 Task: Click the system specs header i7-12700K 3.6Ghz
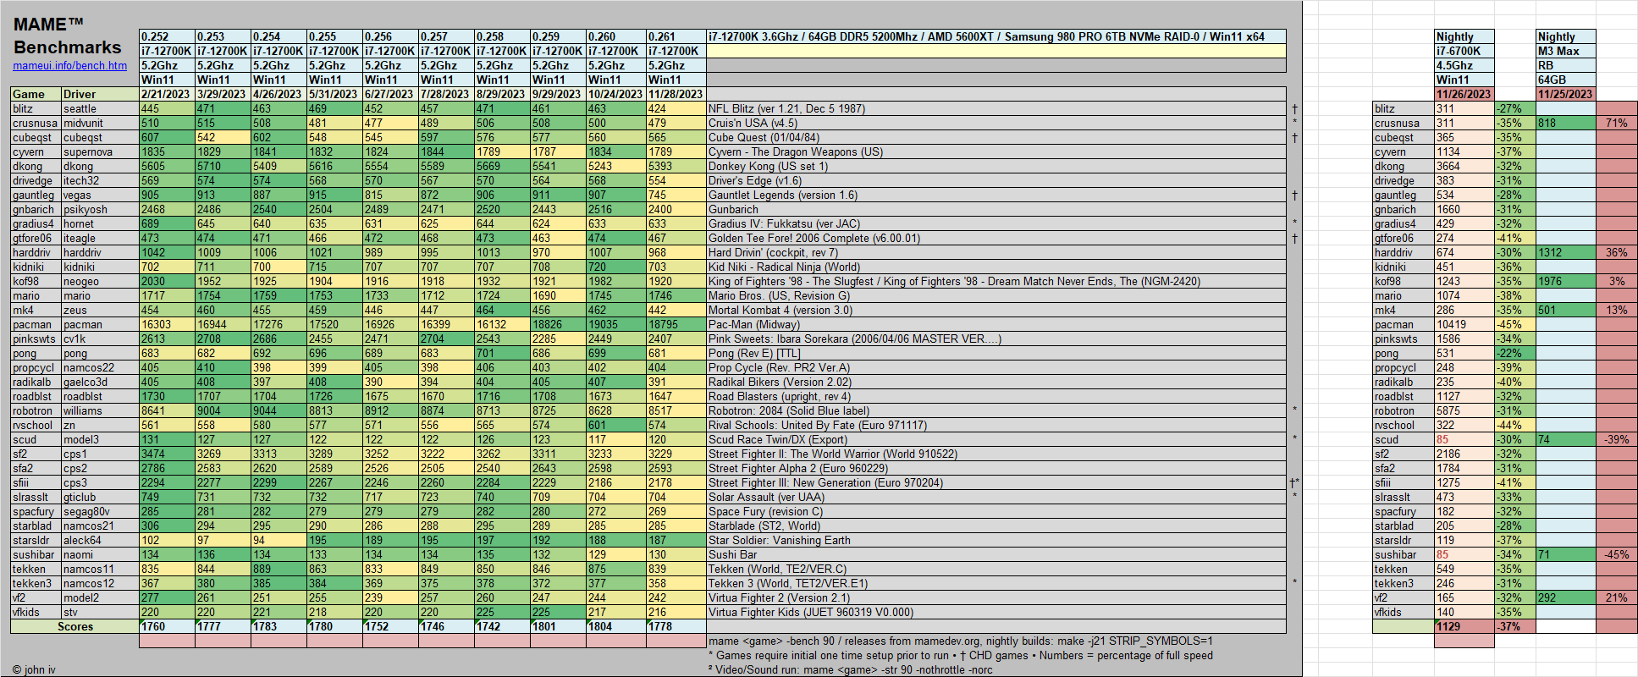(x=996, y=36)
